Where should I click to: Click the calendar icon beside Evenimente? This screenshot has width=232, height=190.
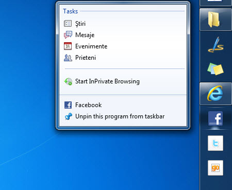(x=68, y=46)
